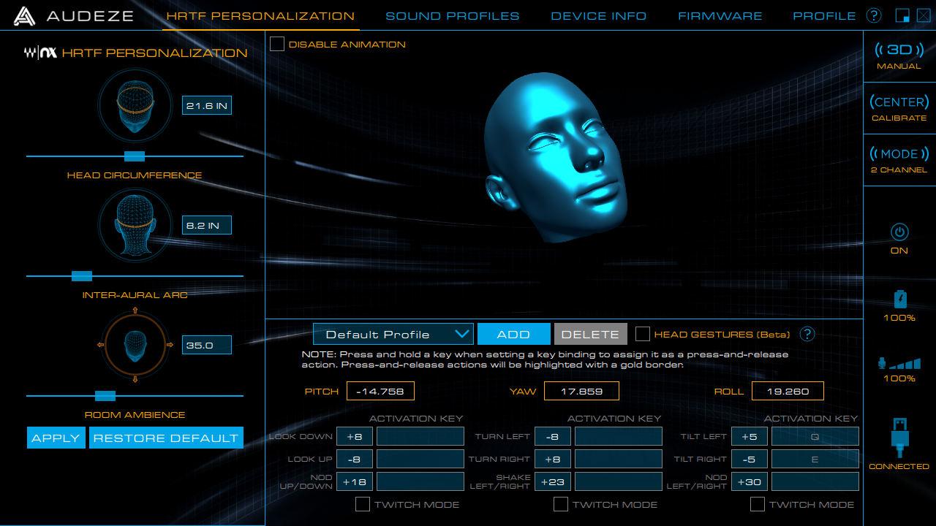Click the inter-aural arc slider handle
936x526 pixels.
pos(82,276)
